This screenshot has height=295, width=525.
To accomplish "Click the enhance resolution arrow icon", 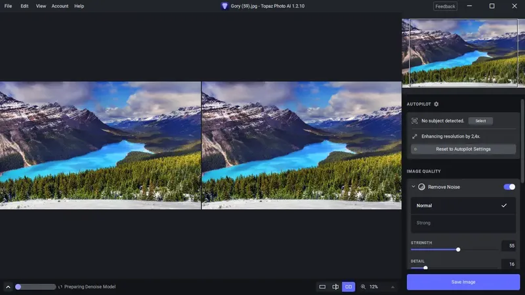I will click(x=415, y=136).
